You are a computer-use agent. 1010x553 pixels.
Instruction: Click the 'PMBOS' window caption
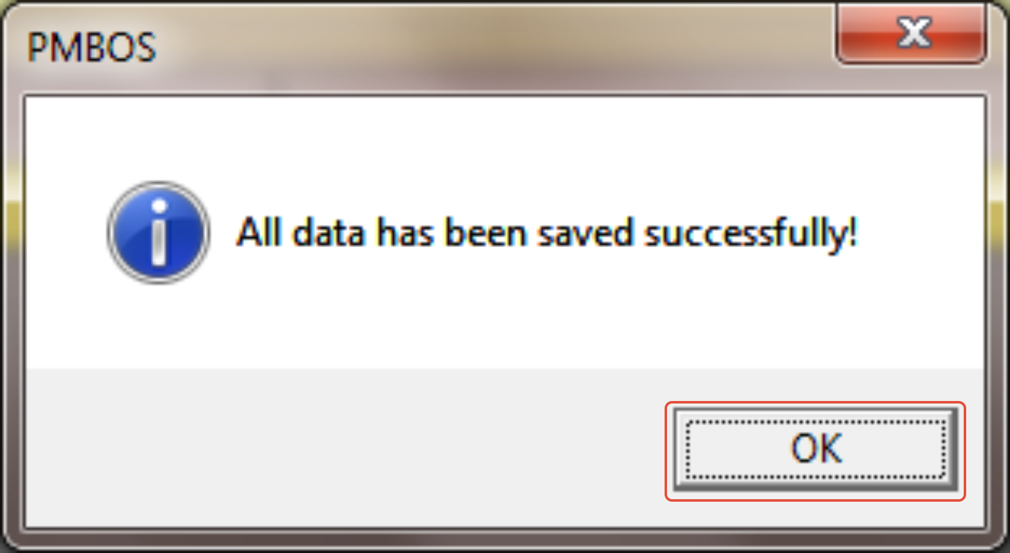point(91,47)
